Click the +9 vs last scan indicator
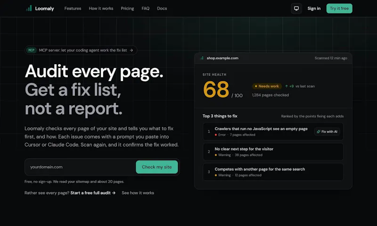 300,86
